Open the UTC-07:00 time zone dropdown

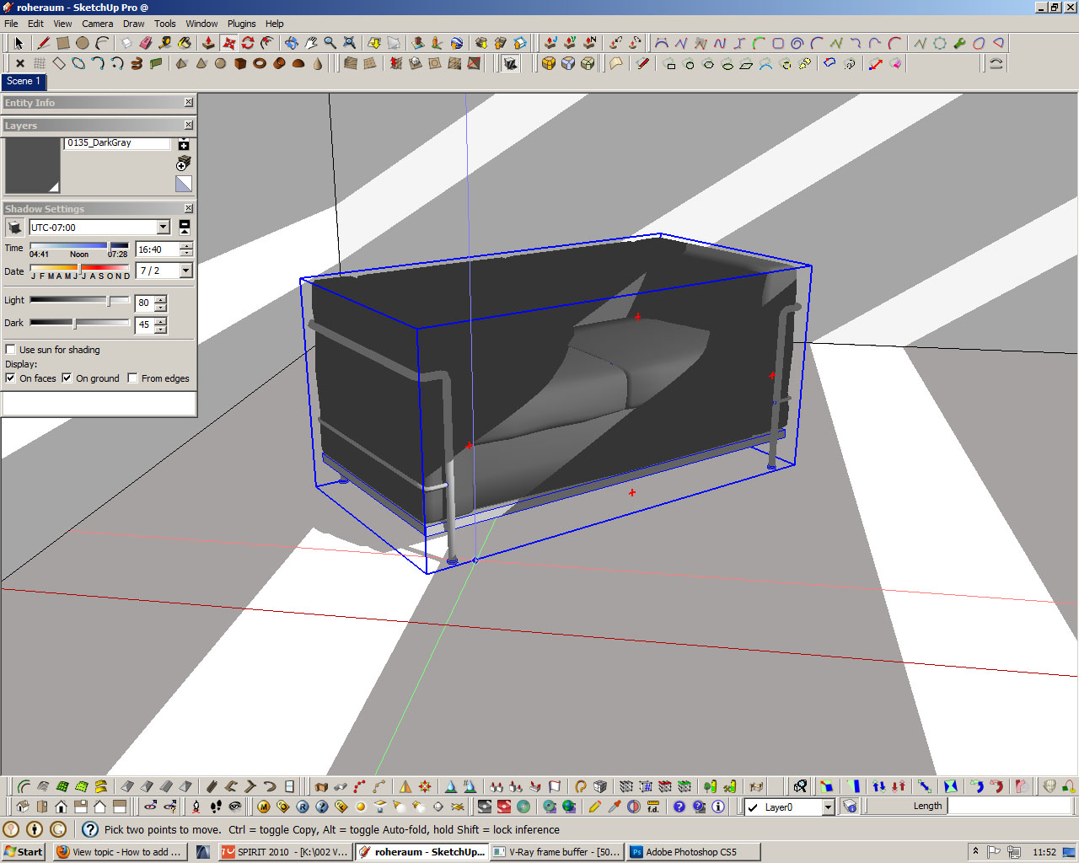tap(164, 228)
